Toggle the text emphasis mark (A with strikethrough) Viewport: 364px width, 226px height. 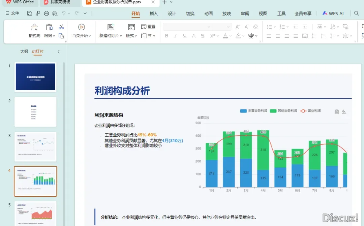(x=193, y=36)
